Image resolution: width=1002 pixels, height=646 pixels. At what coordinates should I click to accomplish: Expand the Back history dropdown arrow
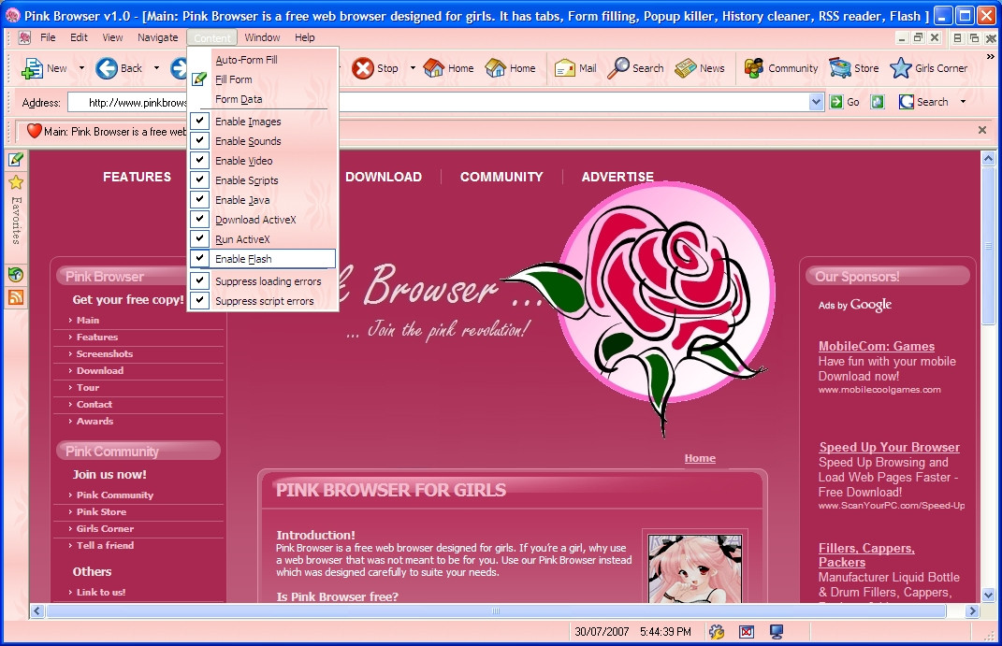pyautogui.click(x=156, y=68)
